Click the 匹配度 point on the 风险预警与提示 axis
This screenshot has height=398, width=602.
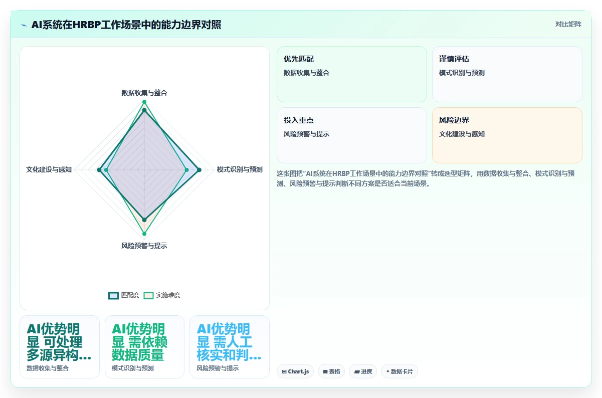144,220
